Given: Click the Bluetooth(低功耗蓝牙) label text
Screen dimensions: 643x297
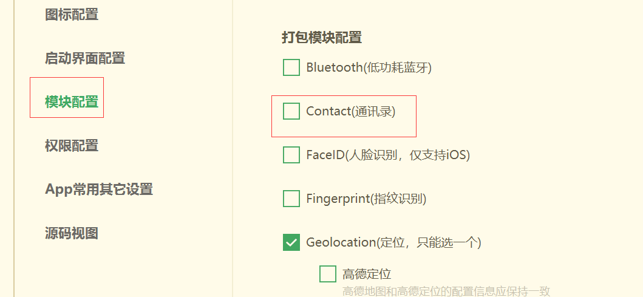Looking at the screenshot, I should [x=369, y=67].
